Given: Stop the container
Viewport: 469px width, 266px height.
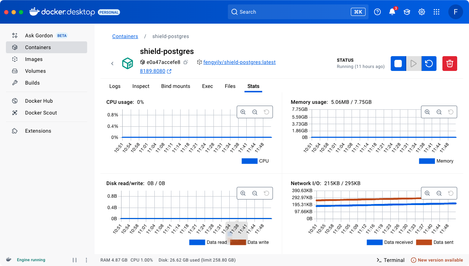Looking at the screenshot, I should tap(398, 64).
